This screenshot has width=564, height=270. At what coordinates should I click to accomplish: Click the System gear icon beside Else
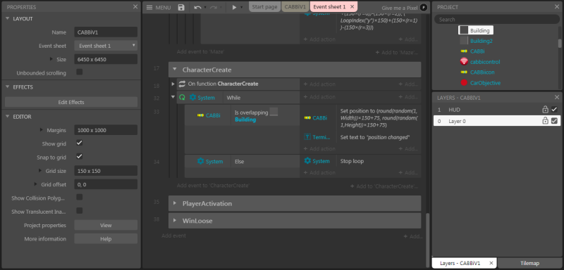[200, 161]
